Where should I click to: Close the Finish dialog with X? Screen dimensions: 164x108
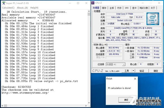[x=135, y=79]
